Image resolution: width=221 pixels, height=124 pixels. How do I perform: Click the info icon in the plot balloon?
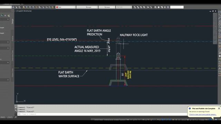point(190,108)
